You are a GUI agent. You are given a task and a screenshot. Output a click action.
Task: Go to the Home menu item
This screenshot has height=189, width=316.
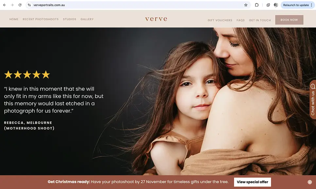click(x=14, y=19)
